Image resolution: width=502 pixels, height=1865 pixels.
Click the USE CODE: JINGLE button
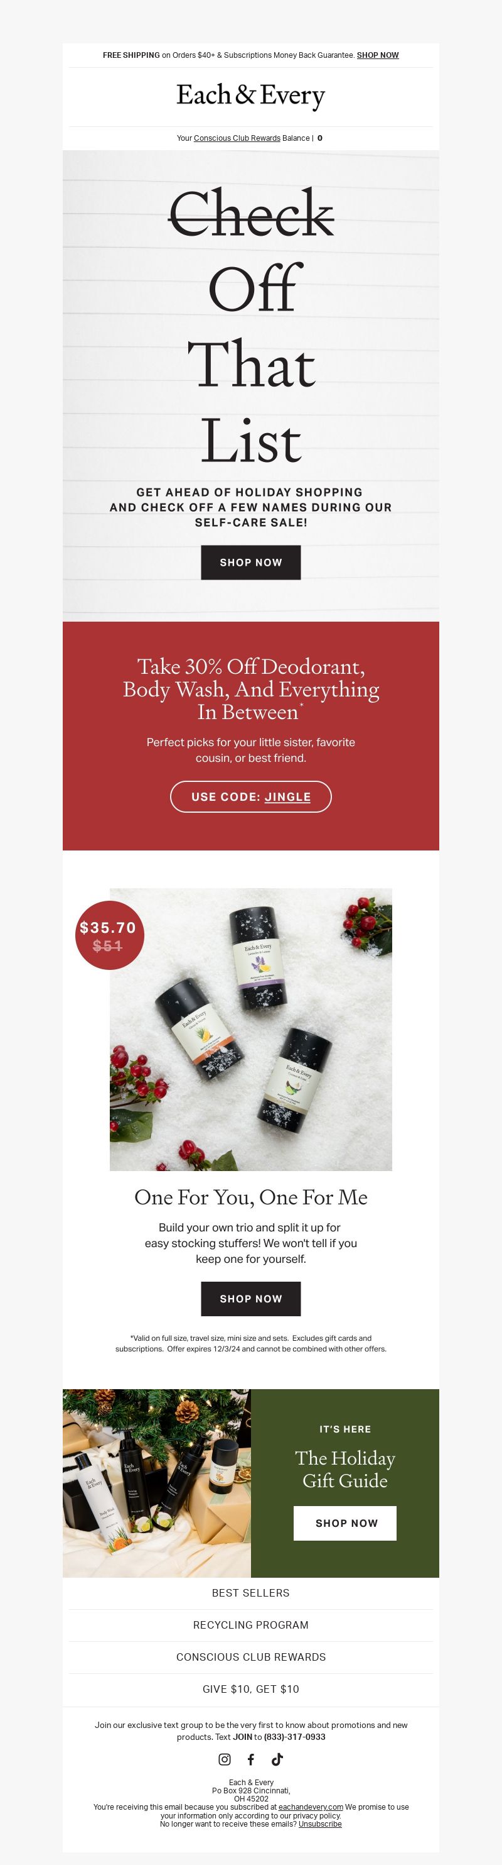click(x=250, y=796)
